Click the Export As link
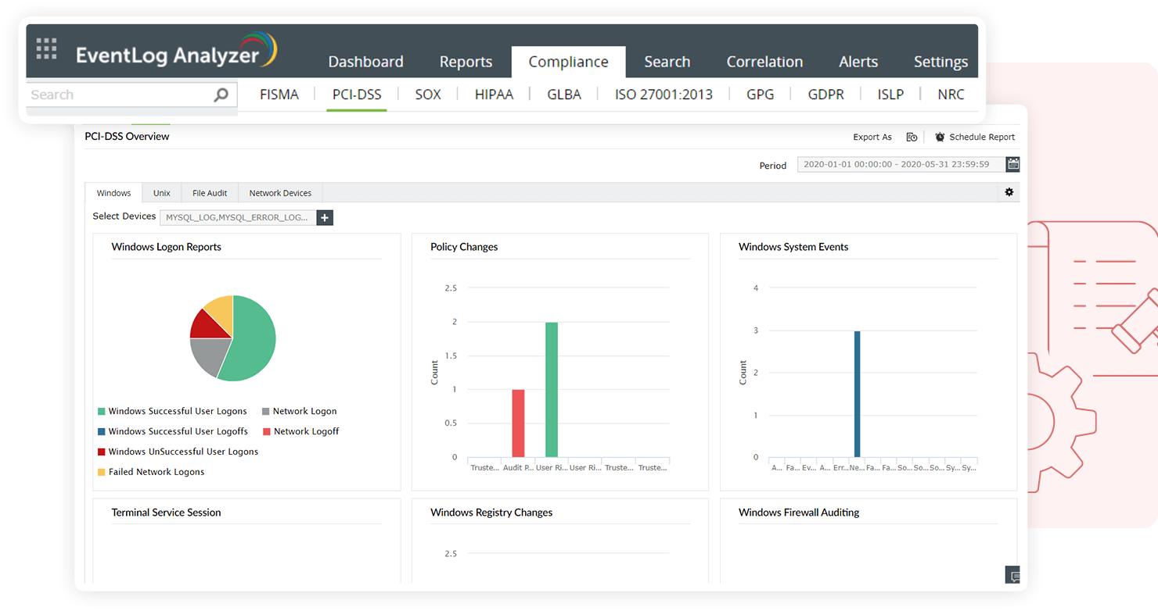 pyautogui.click(x=872, y=137)
